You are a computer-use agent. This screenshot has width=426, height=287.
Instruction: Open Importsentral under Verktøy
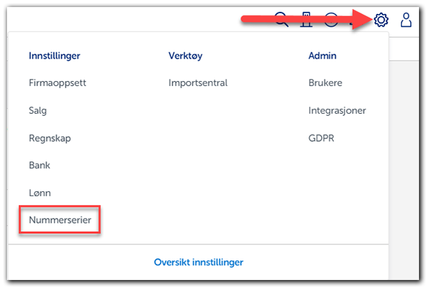click(x=198, y=82)
